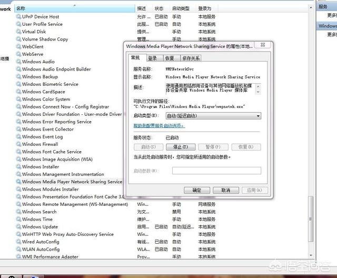Select Windows Event Log in the list
The image size is (337, 278).
(42, 137)
